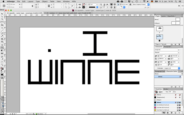Select the Direct Selection tool

coord(2,17)
